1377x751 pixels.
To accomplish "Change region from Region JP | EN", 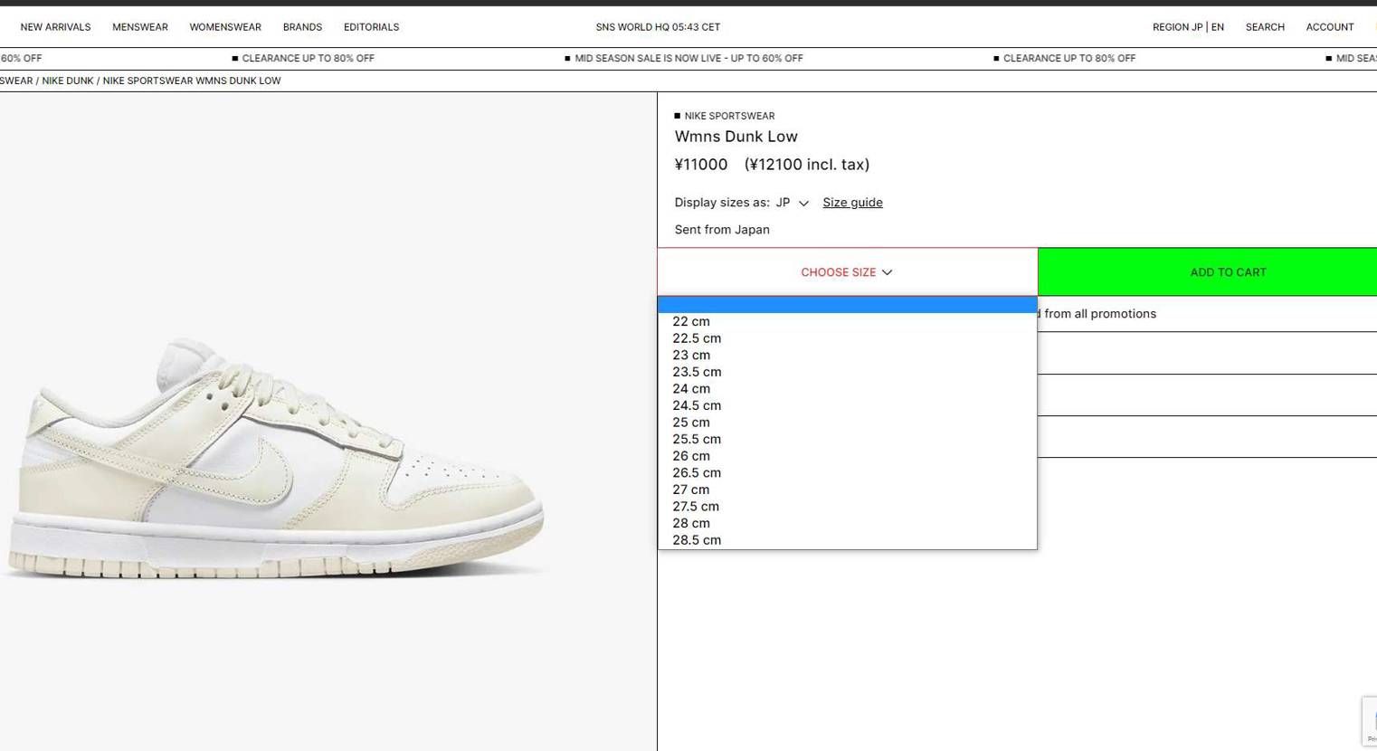I will coord(1188,27).
